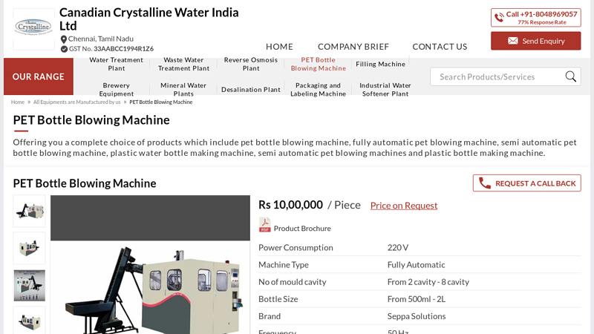Click the PDF Product Brochure icon
The image size is (594, 334).
click(265, 225)
